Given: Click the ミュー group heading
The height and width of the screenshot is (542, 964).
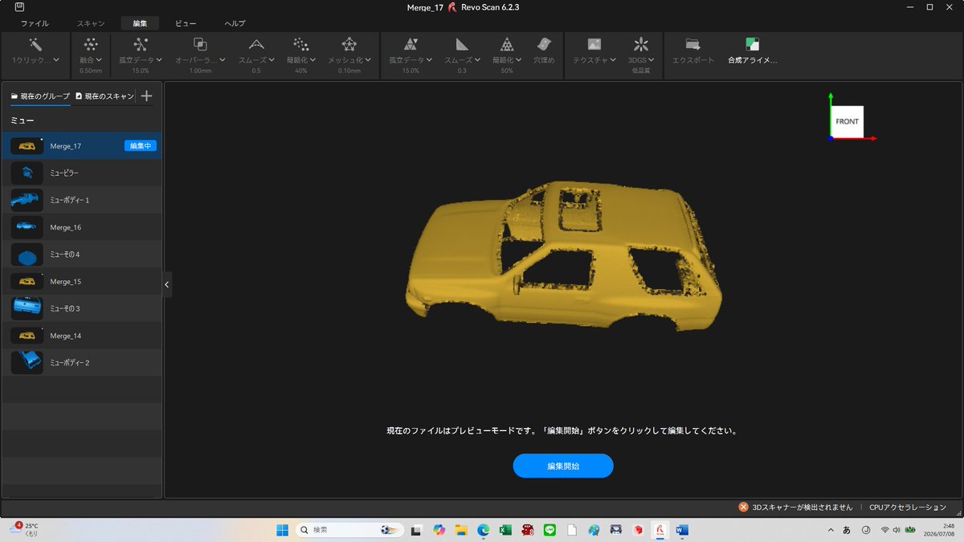Looking at the screenshot, I should coord(22,120).
